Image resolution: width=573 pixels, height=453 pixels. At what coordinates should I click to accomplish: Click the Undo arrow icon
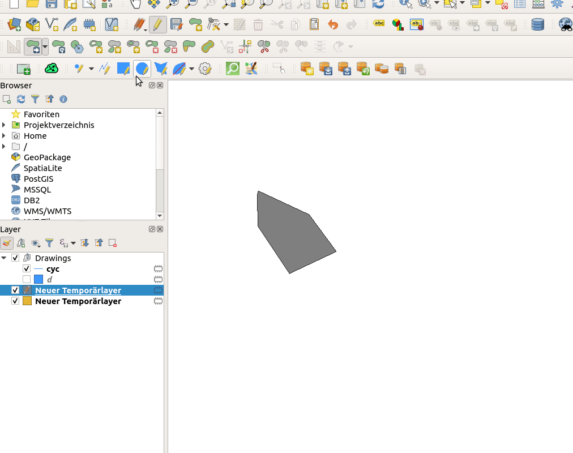333,25
